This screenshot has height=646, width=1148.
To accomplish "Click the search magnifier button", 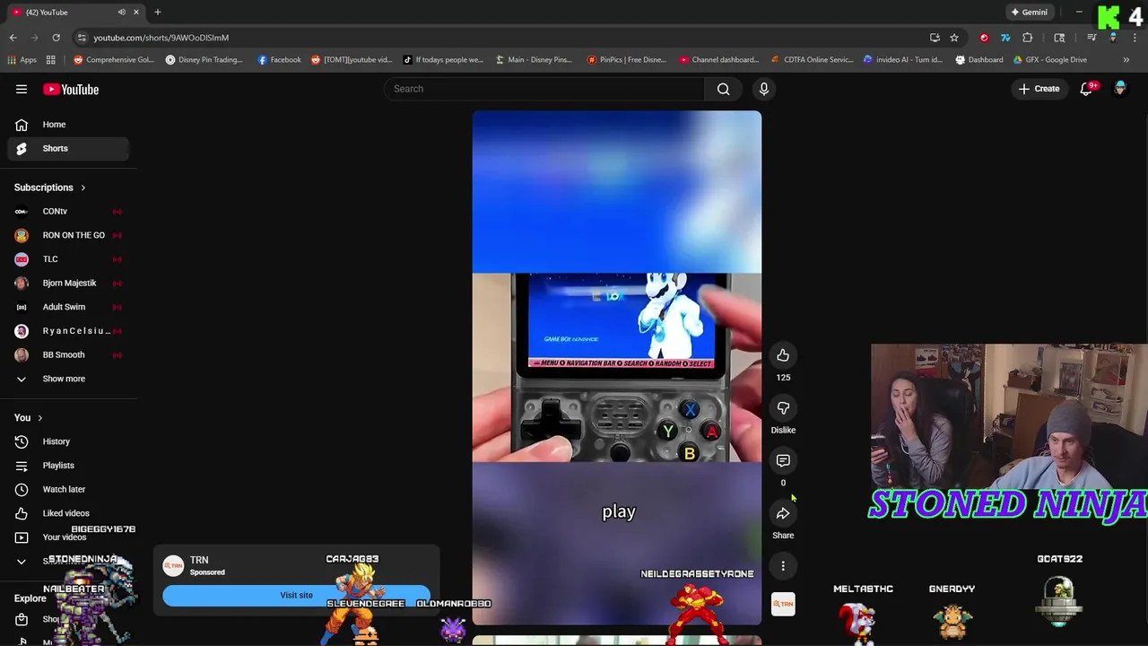I will 723,89.
